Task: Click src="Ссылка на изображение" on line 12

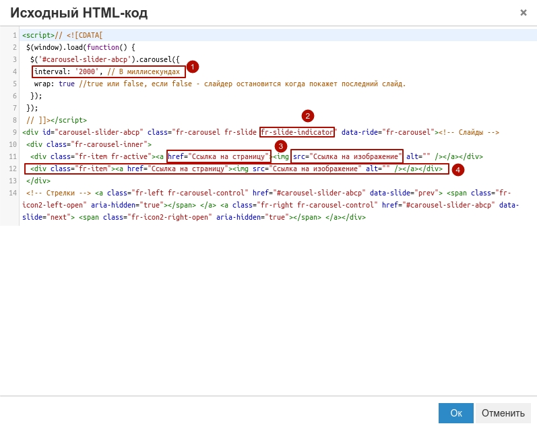Action: pyautogui.click(x=307, y=169)
